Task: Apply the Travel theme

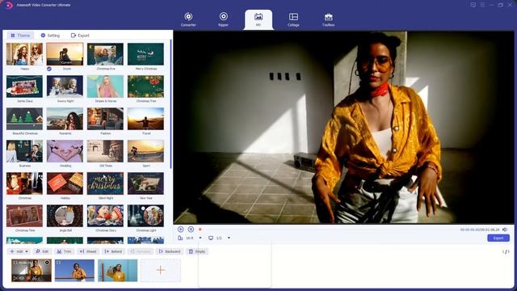Action: pyautogui.click(x=145, y=119)
